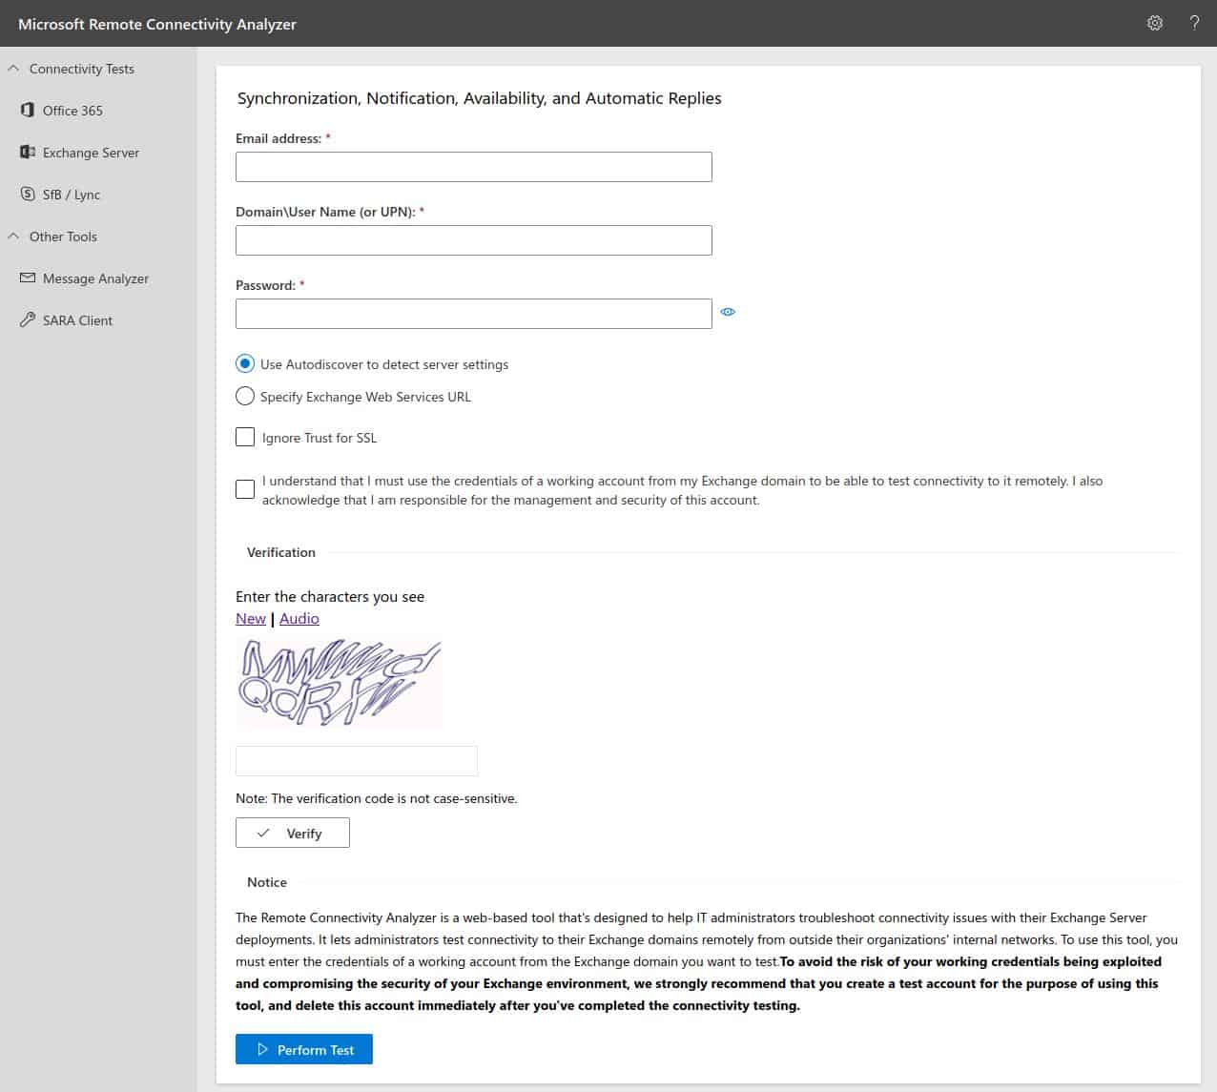Select Specify Exchange Web Services URL option
The width and height of the screenshot is (1217, 1092).
point(245,396)
